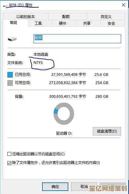Open the 以前的版本 tab
Viewport: 129px width, 194px height.
(x=26, y=16)
